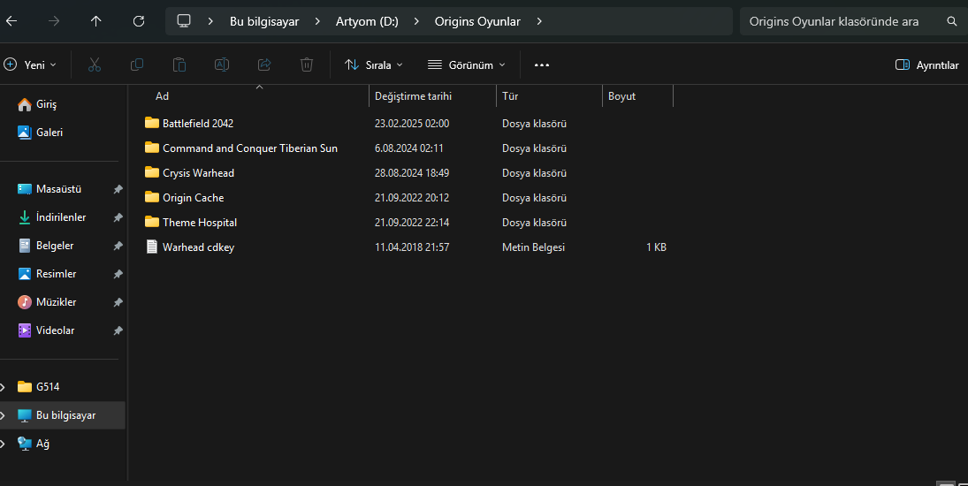The image size is (968, 486).
Task: Open the Görünüm view dropdown
Action: click(x=466, y=65)
